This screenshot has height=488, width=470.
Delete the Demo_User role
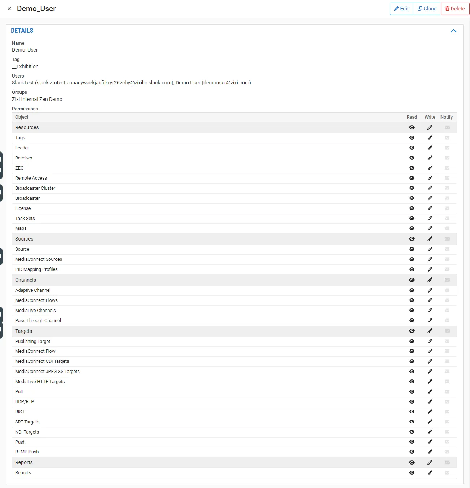[x=455, y=9]
